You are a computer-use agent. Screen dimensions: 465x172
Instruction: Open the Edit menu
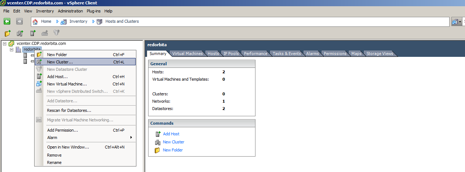[x=17, y=11]
